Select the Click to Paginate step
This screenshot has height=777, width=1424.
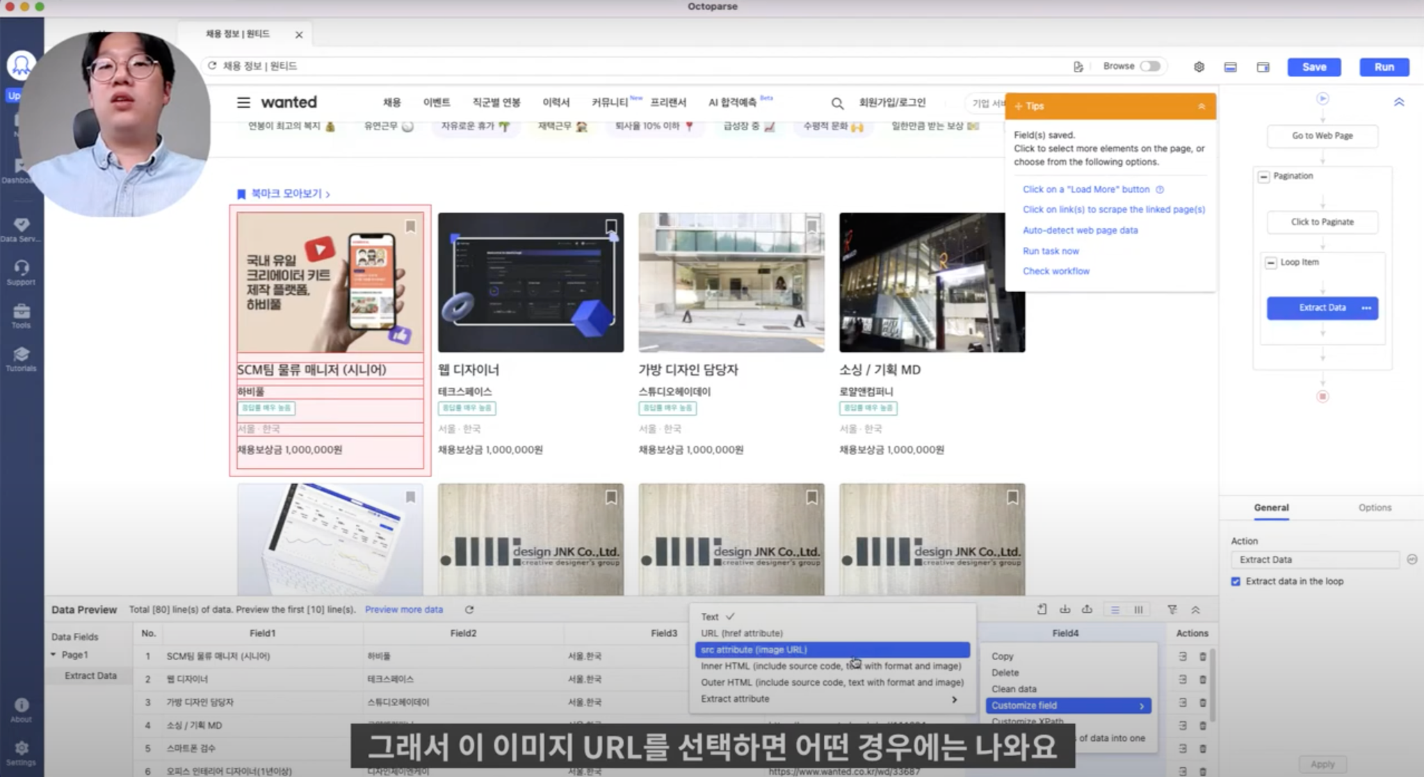[1322, 223]
